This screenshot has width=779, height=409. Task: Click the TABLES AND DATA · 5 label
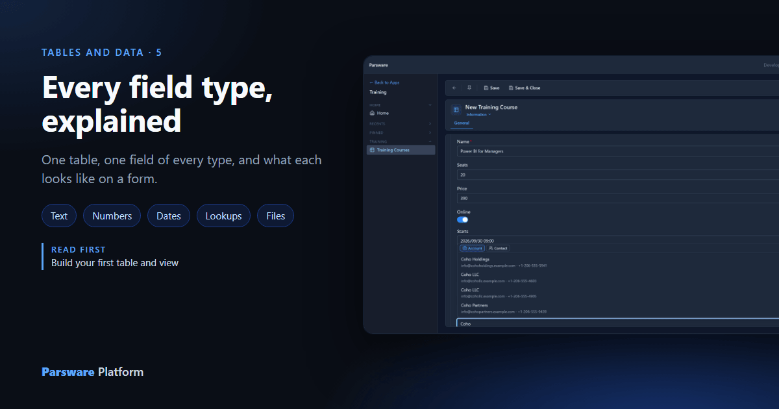tap(102, 53)
